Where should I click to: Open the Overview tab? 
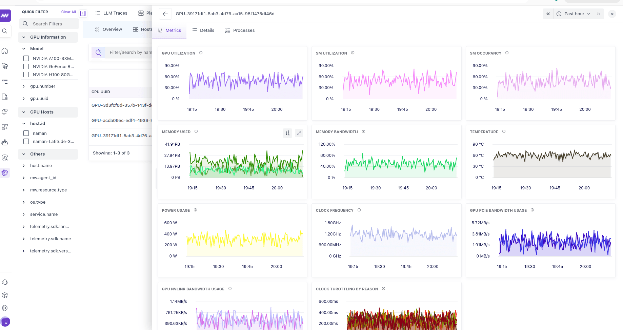click(108, 29)
